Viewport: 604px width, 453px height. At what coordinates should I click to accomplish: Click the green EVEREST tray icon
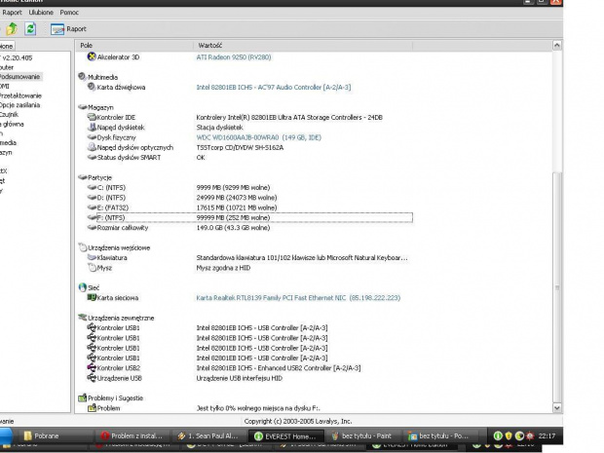[x=498, y=435]
